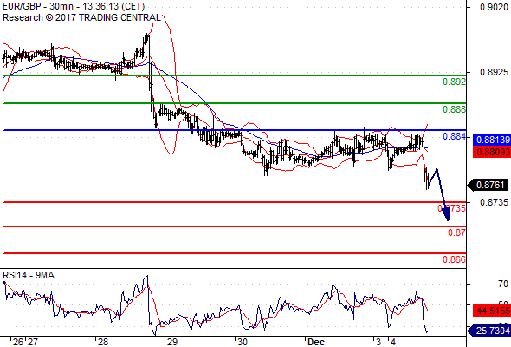Screen dimensions: 511x347
Task: Click the red 0.87 support label
Action: pos(456,232)
